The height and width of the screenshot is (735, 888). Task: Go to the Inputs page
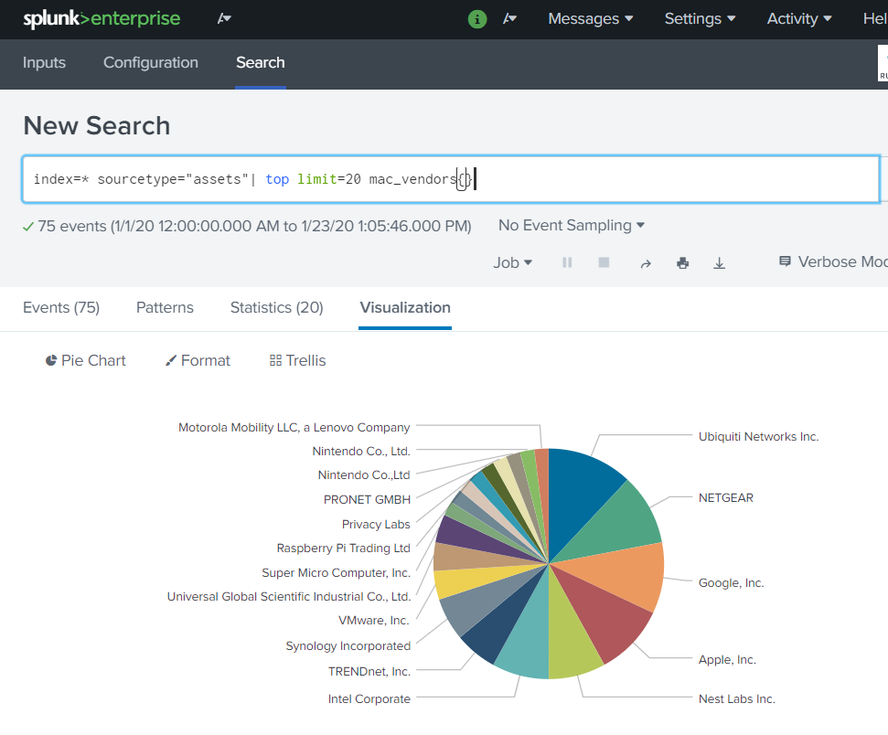tap(44, 63)
